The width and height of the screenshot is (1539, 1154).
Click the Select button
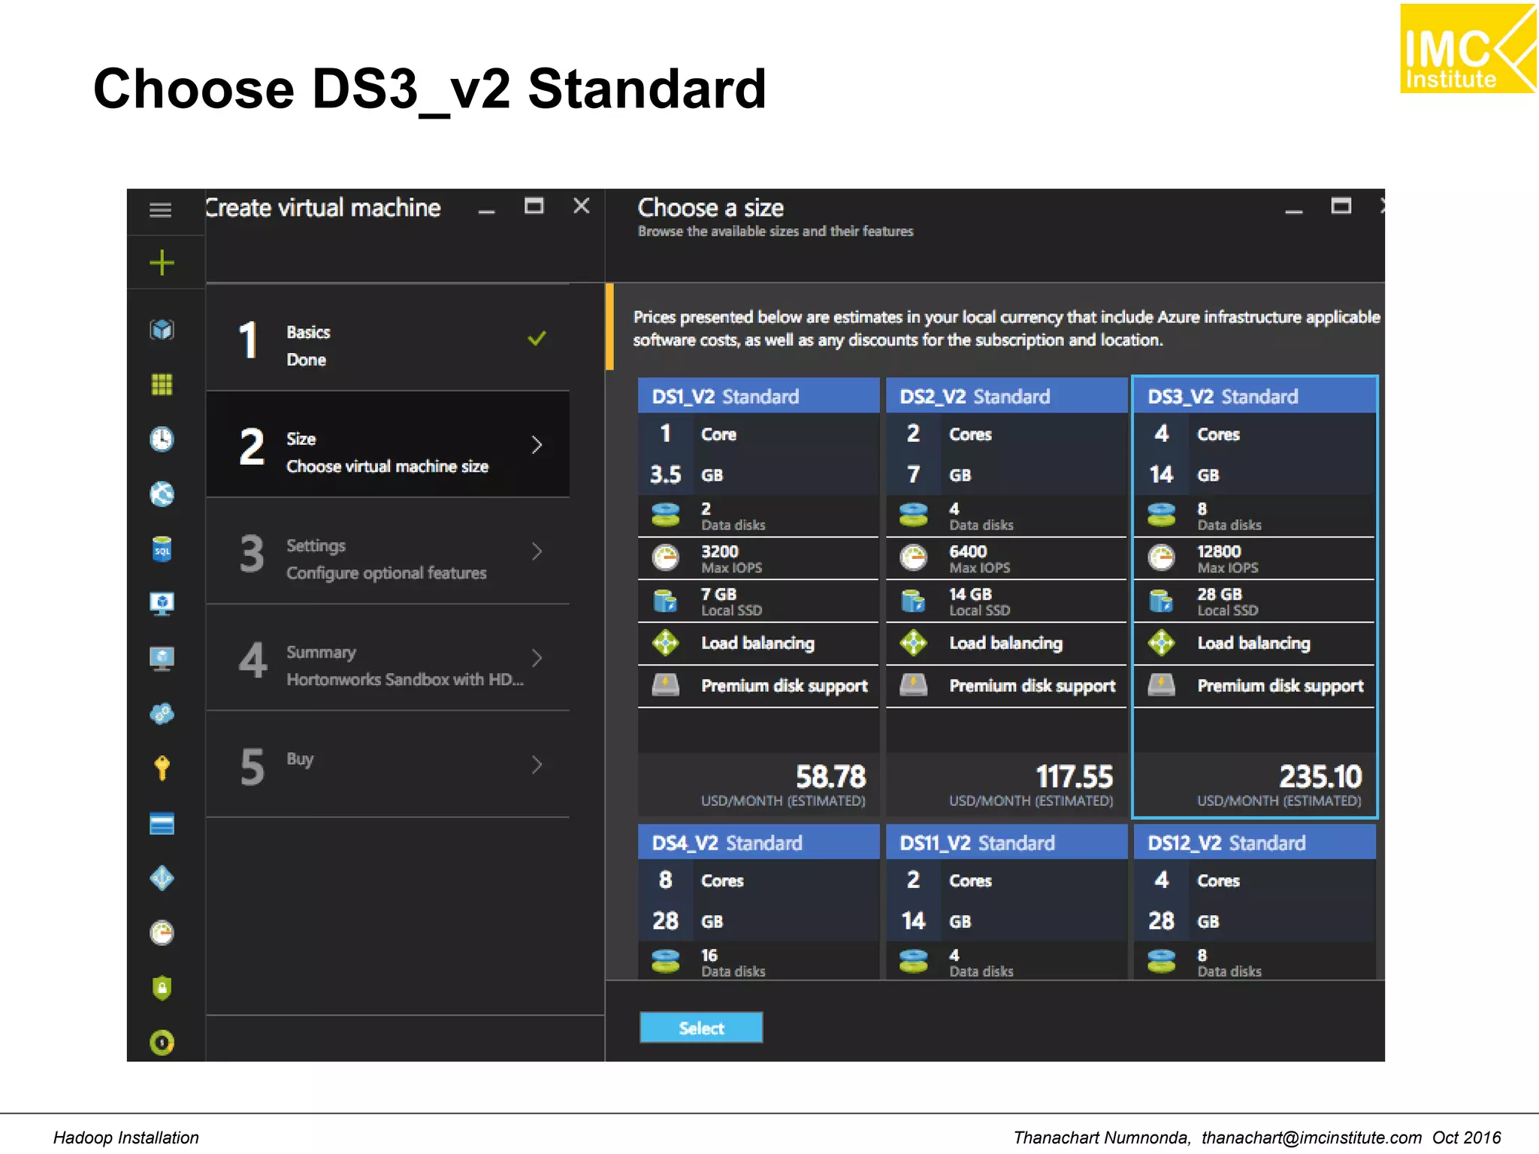coord(701,1028)
